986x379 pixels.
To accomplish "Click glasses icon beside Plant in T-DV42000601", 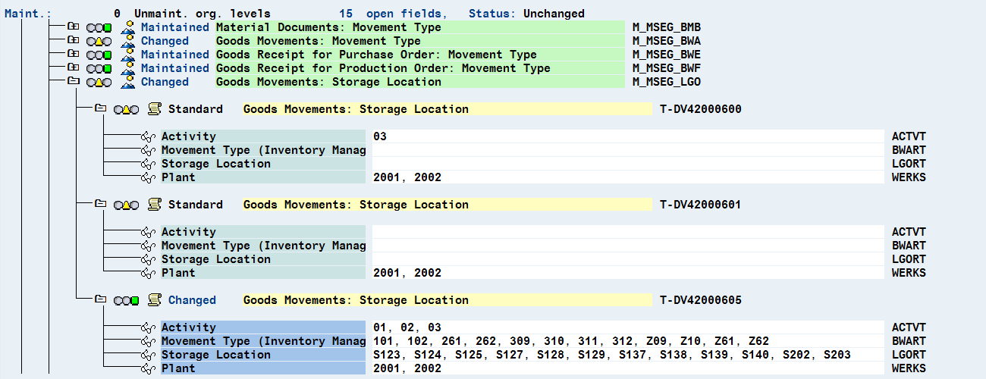I will coord(148,273).
